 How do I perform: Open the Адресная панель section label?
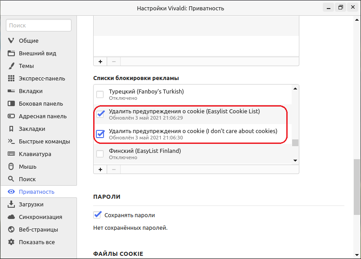pyautogui.click(x=43, y=116)
